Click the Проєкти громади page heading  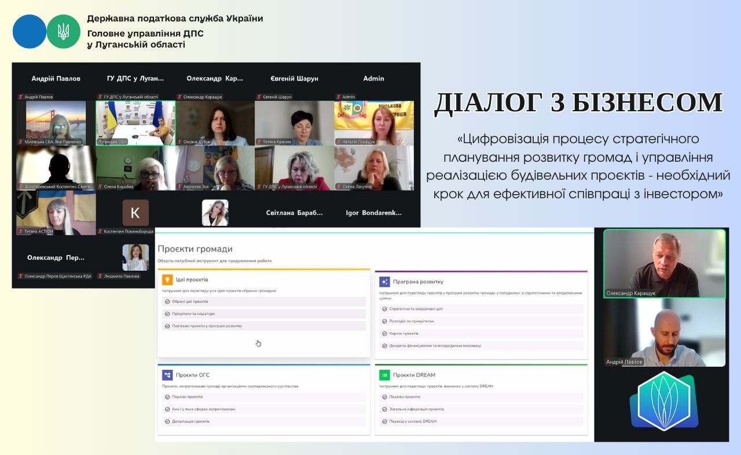pyautogui.click(x=195, y=249)
